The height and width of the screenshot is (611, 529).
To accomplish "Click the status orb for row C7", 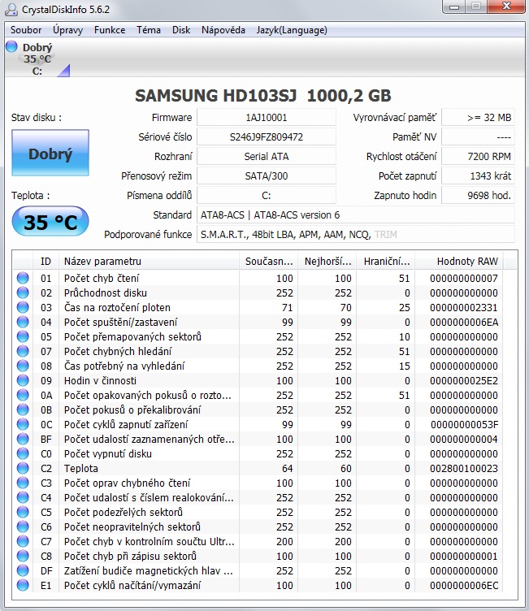I will (23, 541).
